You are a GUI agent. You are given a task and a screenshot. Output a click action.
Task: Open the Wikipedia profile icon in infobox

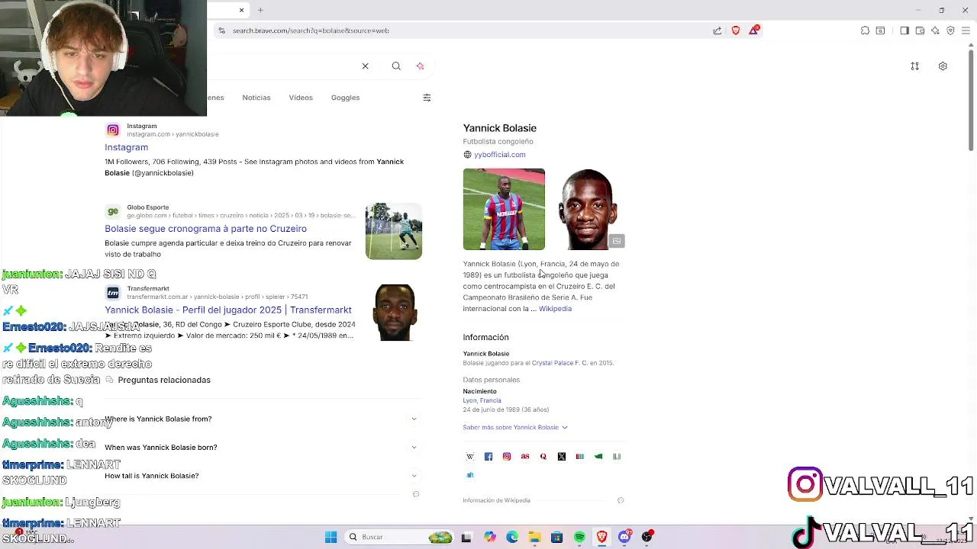470,457
